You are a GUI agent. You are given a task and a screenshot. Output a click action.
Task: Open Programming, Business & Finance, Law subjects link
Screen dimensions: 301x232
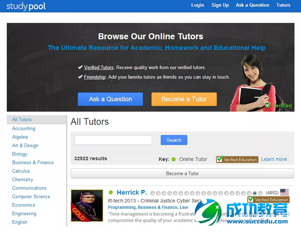pyautogui.click(x=148, y=207)
